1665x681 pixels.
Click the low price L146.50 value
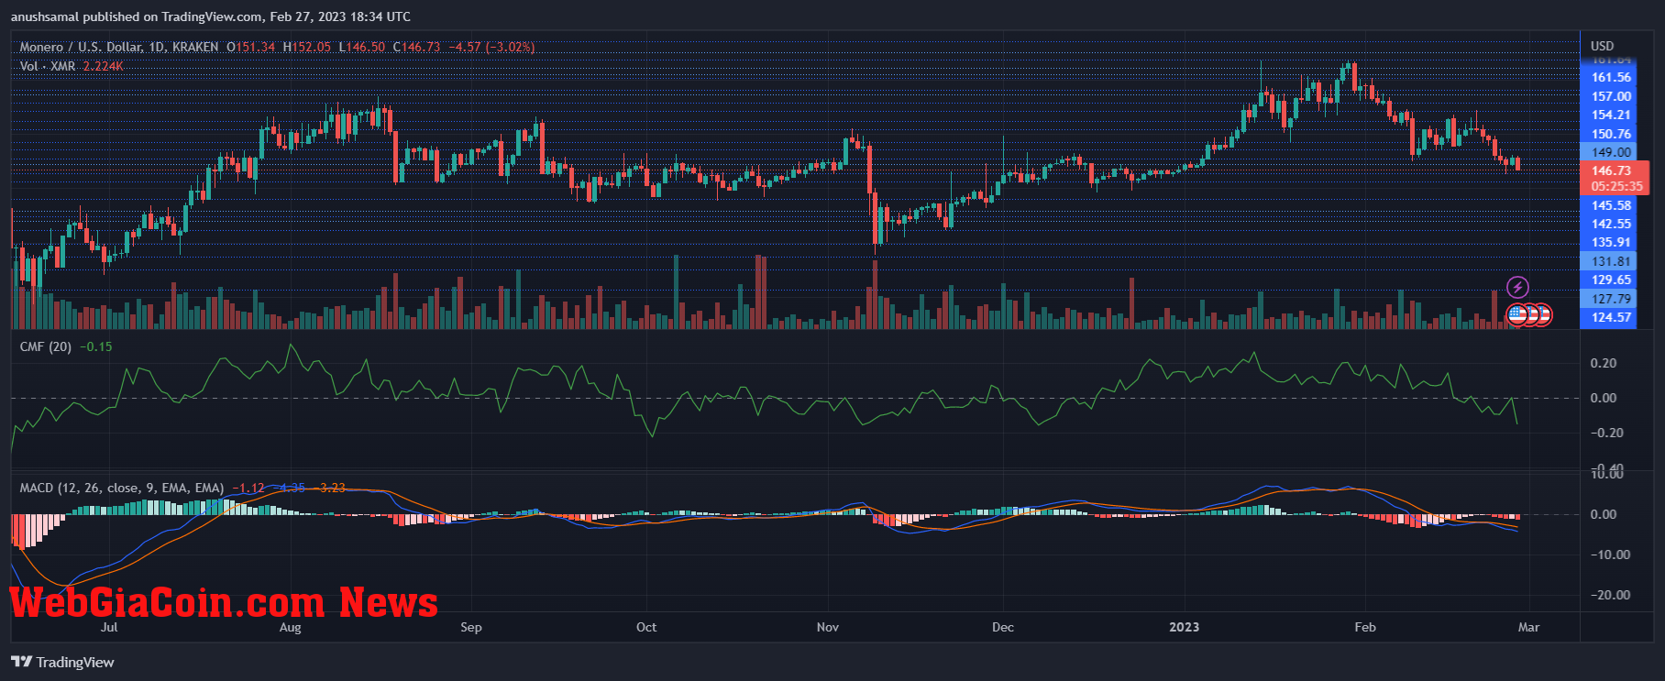click(x=362, y=47)
